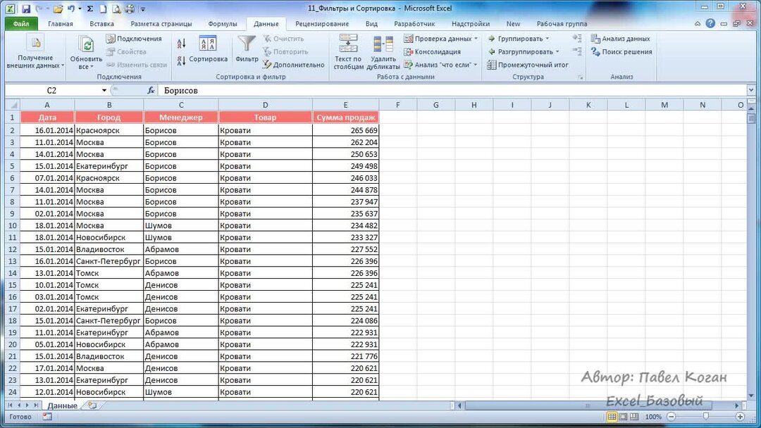The height and width of the screenshot is (428, 761).
Task: Sort descending Я to А
Action: [181, 61]
